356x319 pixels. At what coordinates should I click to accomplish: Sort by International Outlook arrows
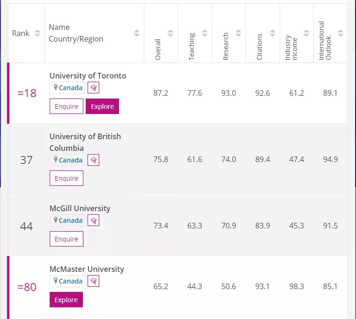pos(341,33)
